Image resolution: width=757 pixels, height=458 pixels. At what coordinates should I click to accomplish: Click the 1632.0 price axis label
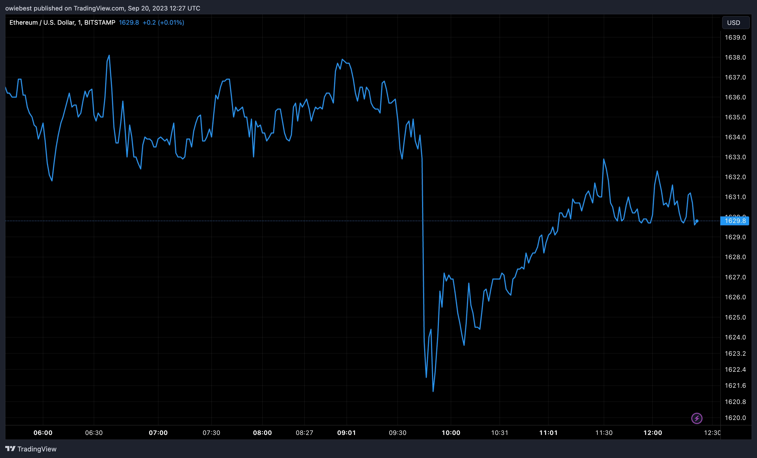click(x=735, y=177)
